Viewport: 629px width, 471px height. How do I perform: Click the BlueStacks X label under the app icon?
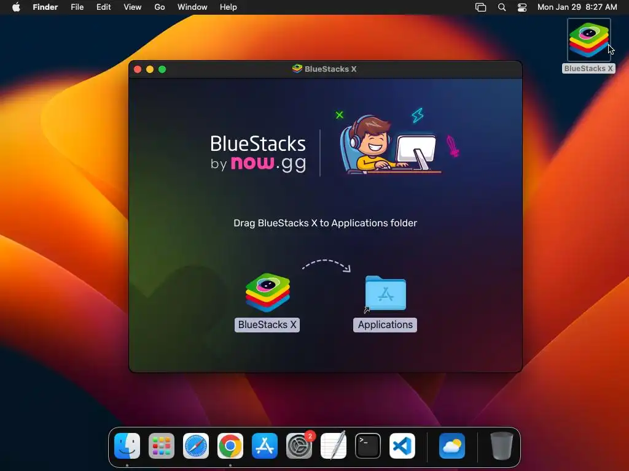click(267, 325)
